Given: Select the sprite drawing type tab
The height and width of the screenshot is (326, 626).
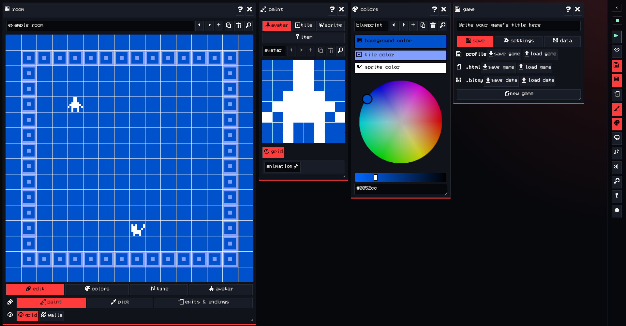Looking at the screenshot, I should coord(330,25).
